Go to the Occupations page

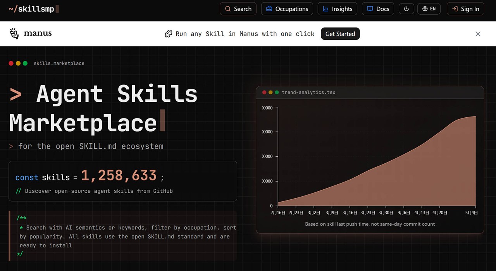pos(287,9)
